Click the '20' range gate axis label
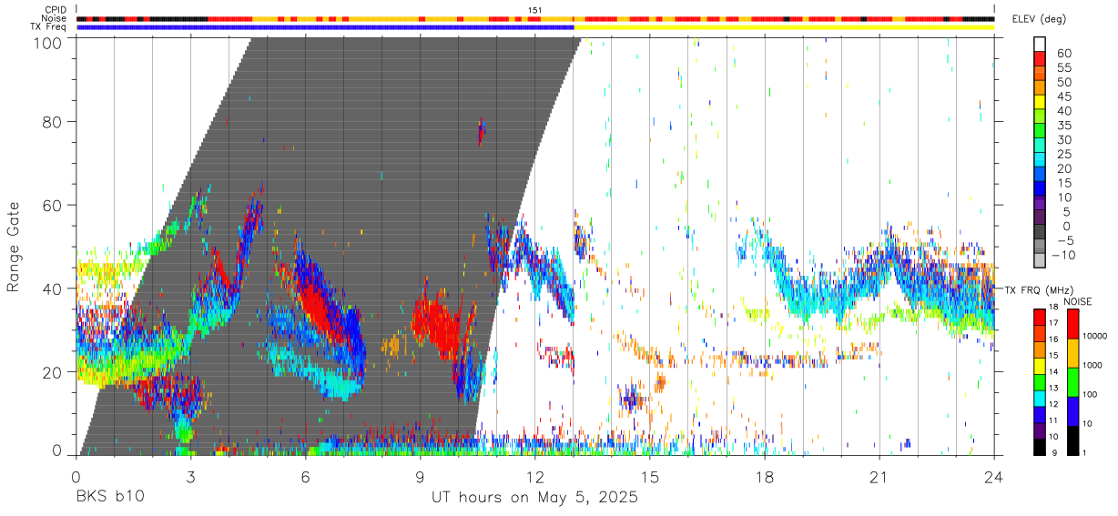 (x=53, y=372)
